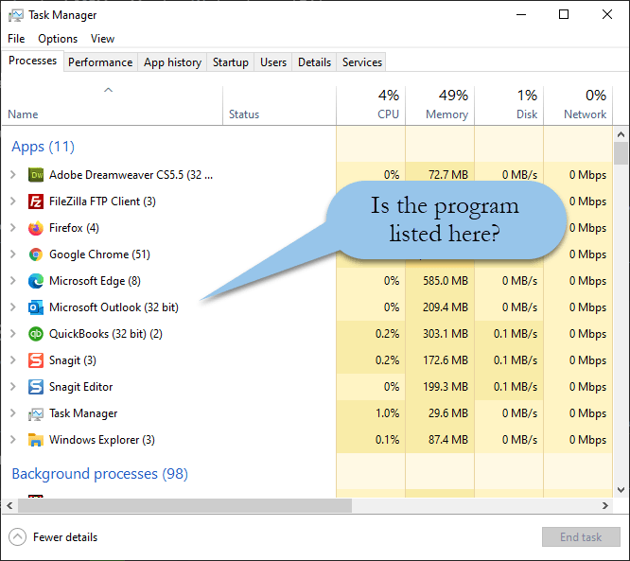Viewport: 630px width, 561px height.
Task: Open the View menu
Action: point(102,39)
